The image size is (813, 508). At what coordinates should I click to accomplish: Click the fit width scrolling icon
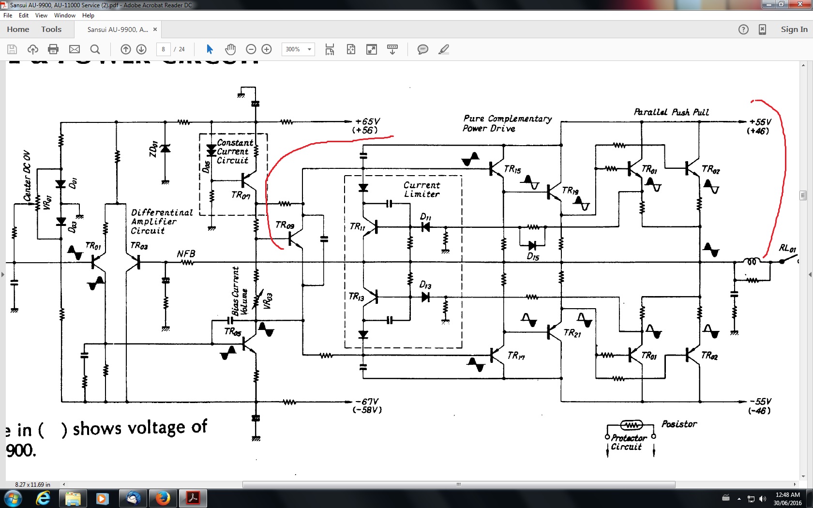(330, 49)
